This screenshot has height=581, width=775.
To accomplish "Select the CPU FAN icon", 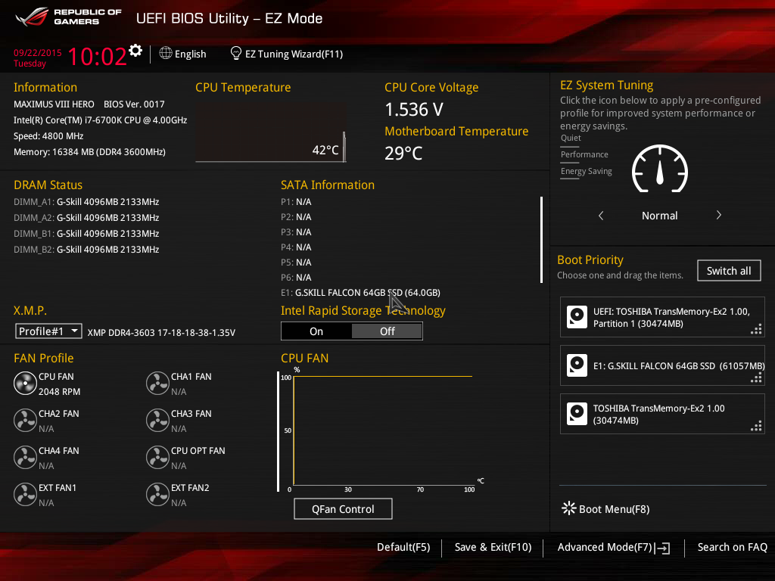I will (25, 384).
